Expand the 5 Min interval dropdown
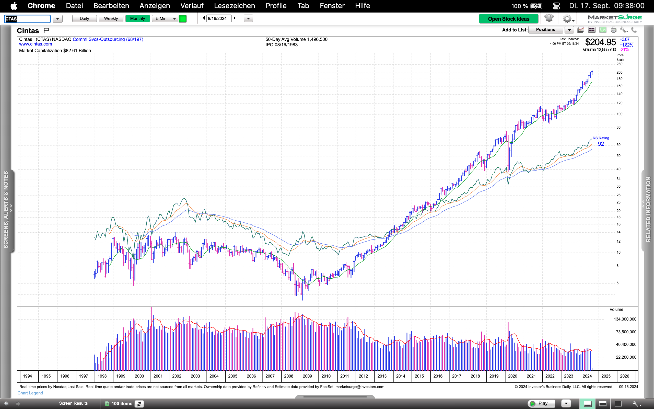This screenshot has height=409, width=654. tap(174, 19)
